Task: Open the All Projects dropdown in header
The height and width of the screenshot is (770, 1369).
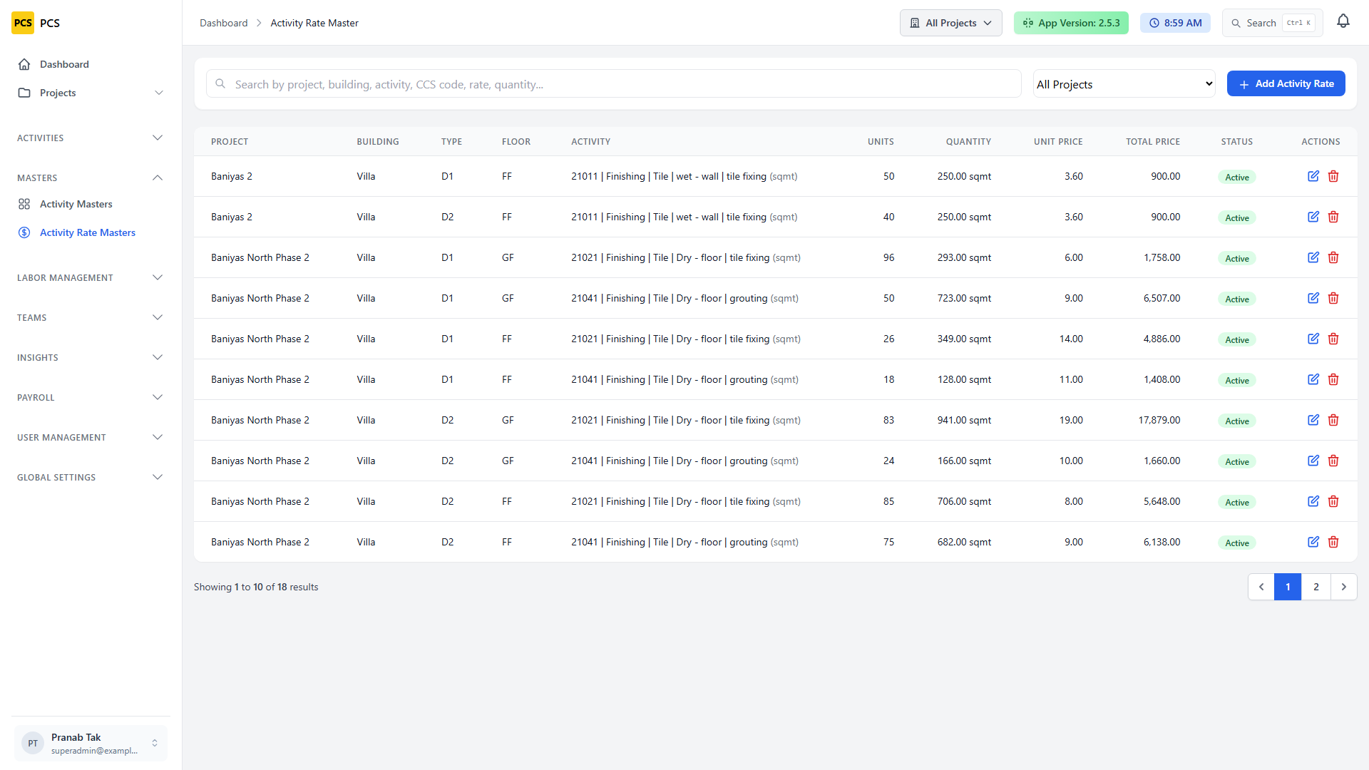Action: coord(951,23)
